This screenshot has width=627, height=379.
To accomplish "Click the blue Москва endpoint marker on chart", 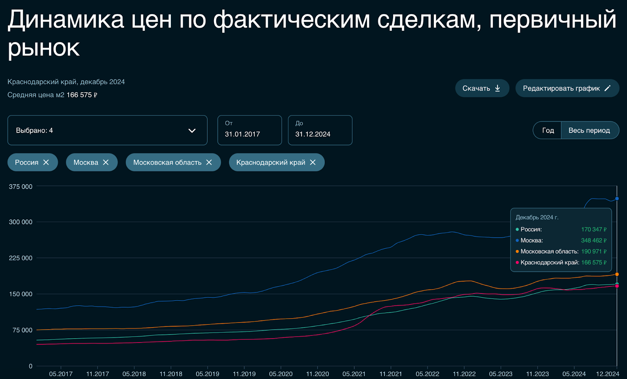I will (617, 199).
